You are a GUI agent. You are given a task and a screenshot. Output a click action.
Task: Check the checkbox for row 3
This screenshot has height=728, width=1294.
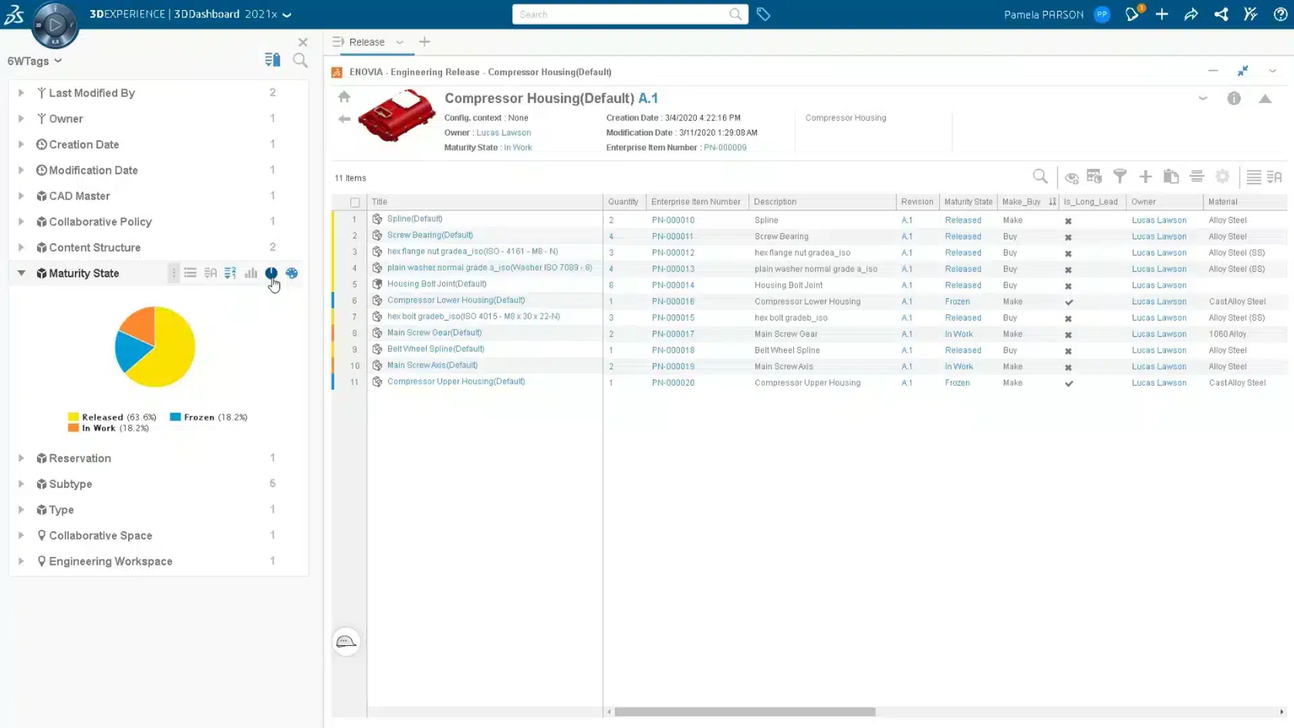[355, 251]
